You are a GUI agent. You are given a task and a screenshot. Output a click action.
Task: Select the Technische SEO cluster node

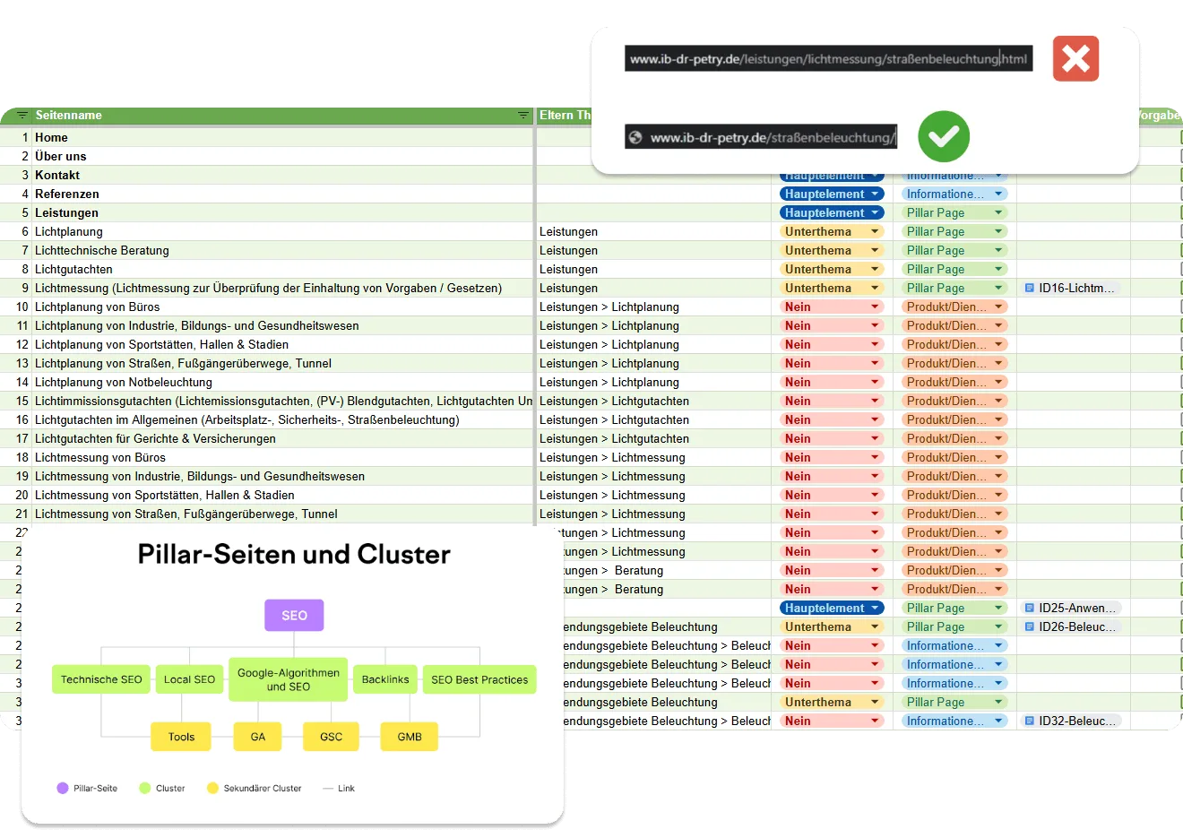[101, 679]
